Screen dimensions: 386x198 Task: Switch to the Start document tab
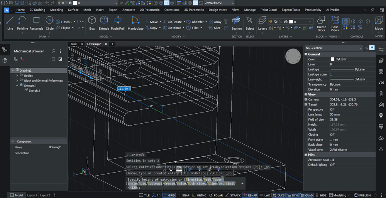[x=74, y=44]
